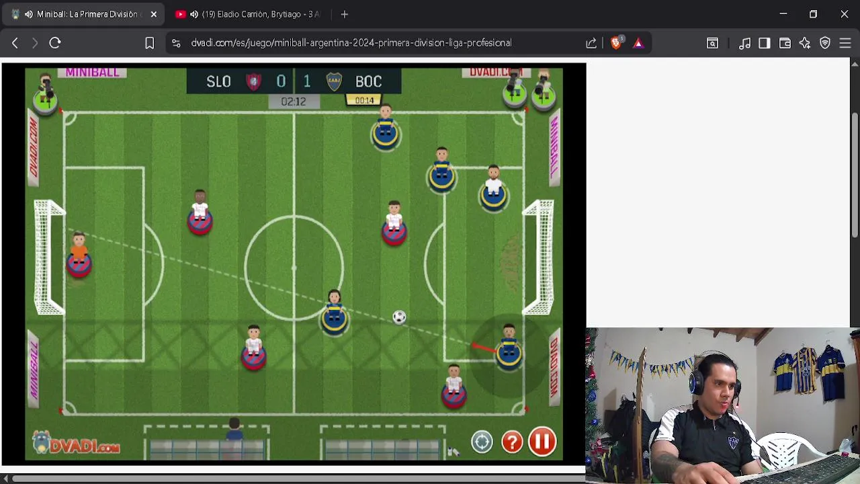Open the browser hamburger menu
Screen dimensions: 860x484
click(845, 43)
